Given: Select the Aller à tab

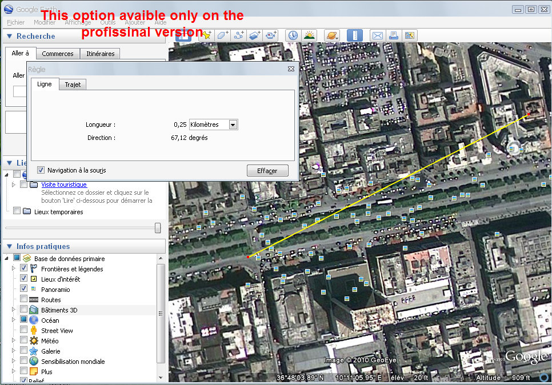Looking at the screenshot, I should [20, 53].
